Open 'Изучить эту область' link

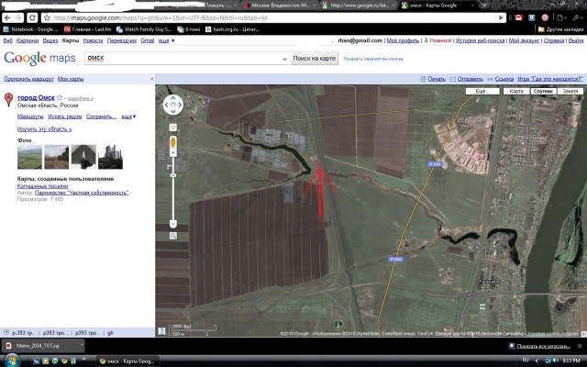click(x=44, y=129)
